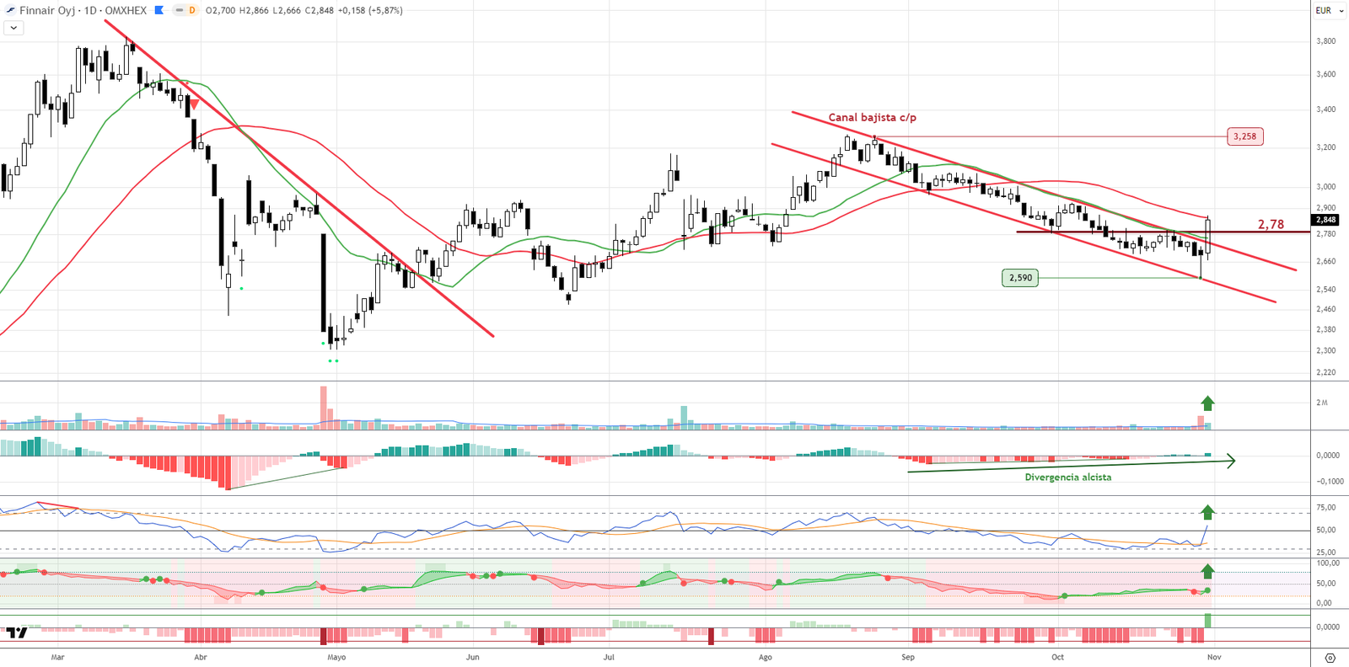Select the red down-triangle marker near April

pyautogui.click(x=194, y=105)
